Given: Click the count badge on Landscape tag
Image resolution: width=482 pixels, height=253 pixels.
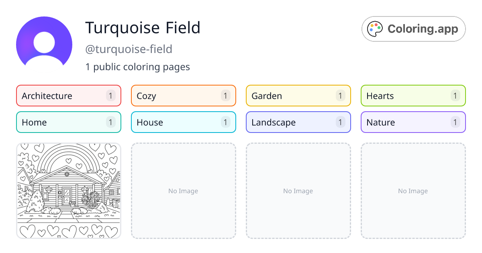Looking at the screenshot, I should pos(340,122).
